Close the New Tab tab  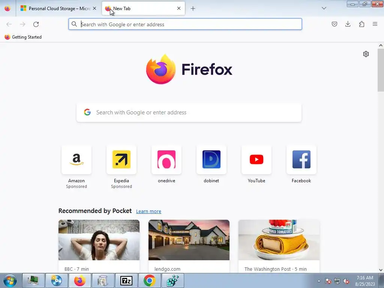tap(179, 8)
